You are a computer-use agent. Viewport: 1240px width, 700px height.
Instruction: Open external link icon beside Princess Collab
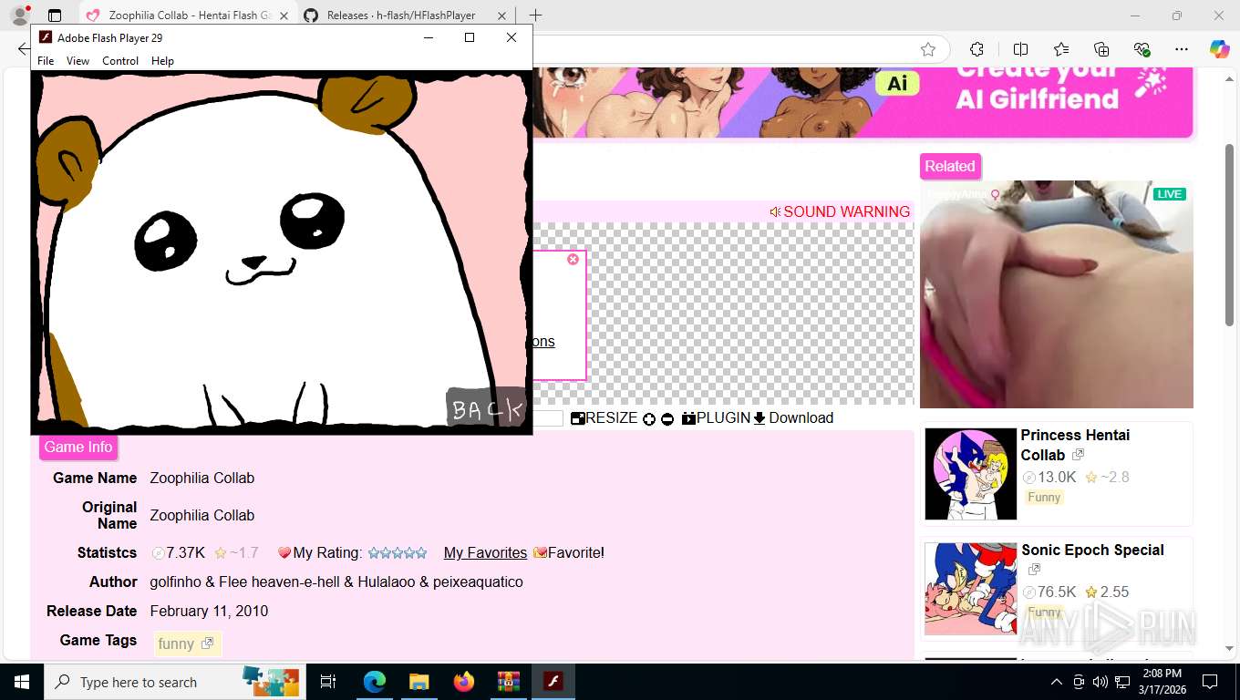click(1078, 455)
